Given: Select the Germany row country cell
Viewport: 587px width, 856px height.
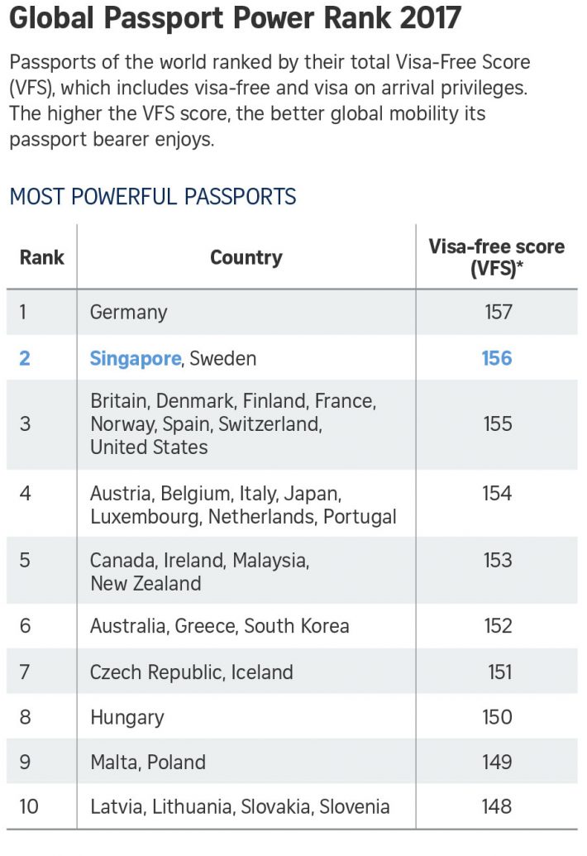Looking at the screenshot, I should pos(128,312).
